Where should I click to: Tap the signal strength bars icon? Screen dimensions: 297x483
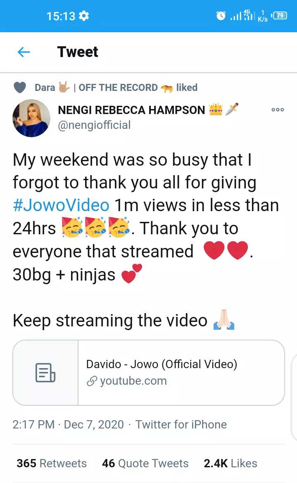(x=236, y=16)
